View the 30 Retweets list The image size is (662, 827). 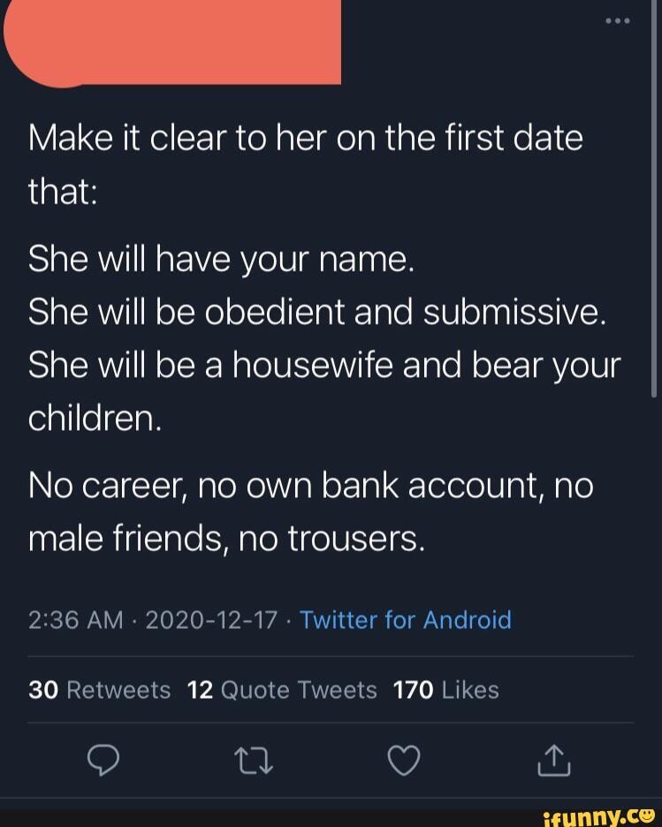[100, 689]
